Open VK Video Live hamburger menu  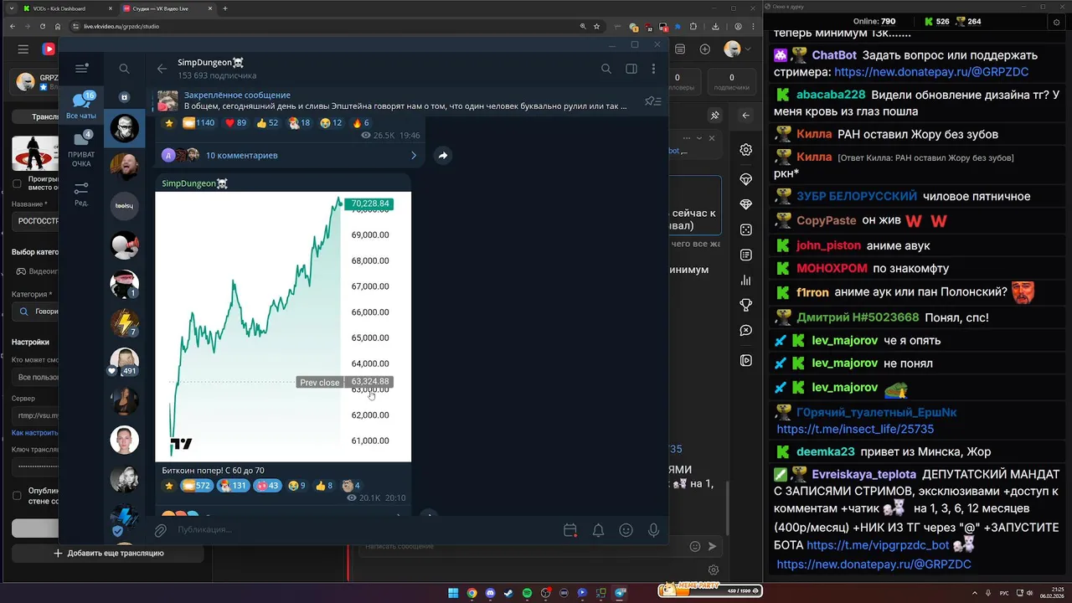(23, 49)
